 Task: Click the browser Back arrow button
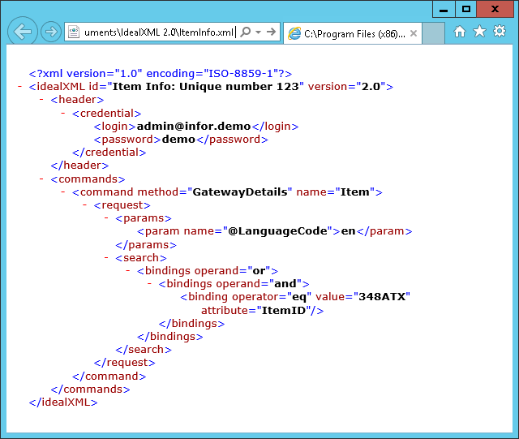click(23, 32)
